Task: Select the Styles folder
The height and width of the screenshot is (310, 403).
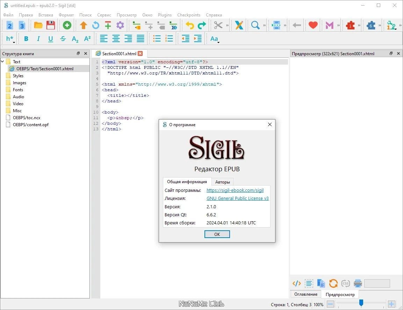Action: tap(18, 75)
